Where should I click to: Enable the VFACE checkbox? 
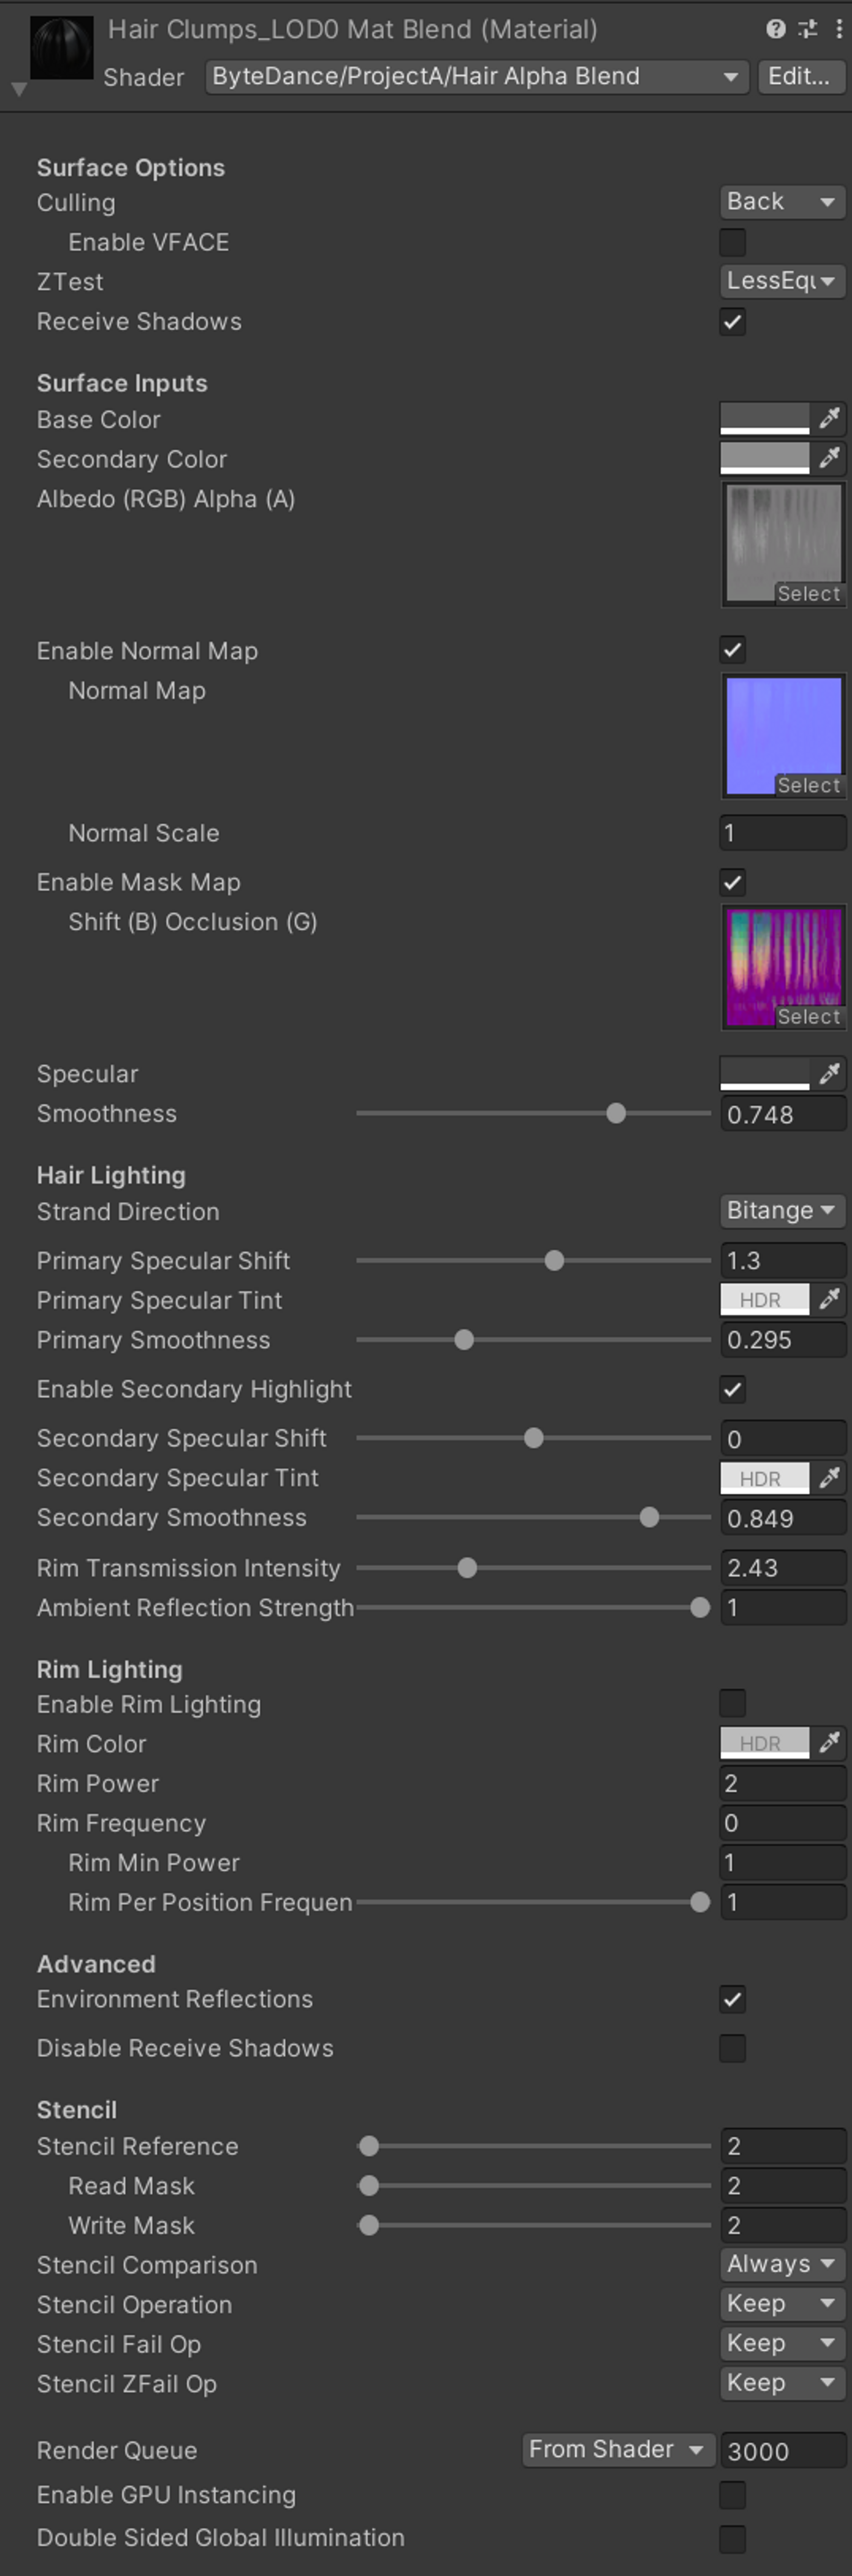click(732, 242)
